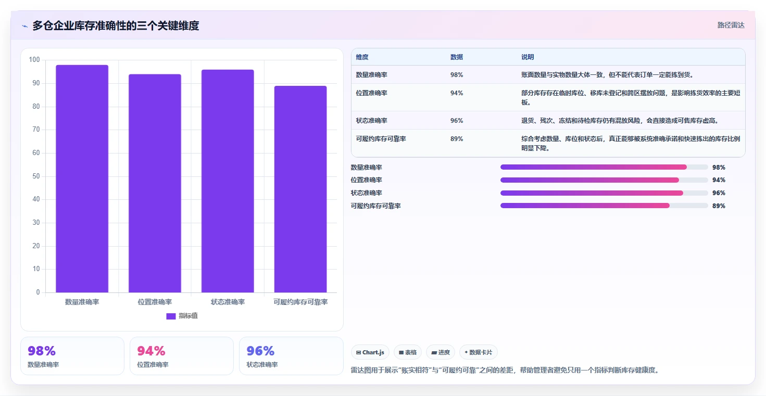Select the Chart.js tag chip
The image size is (766, 396).
(370, 352)
